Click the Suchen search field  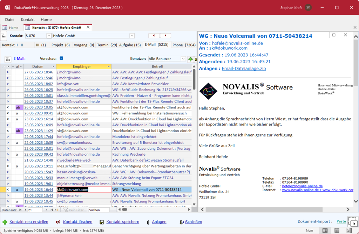pos(99,210)
